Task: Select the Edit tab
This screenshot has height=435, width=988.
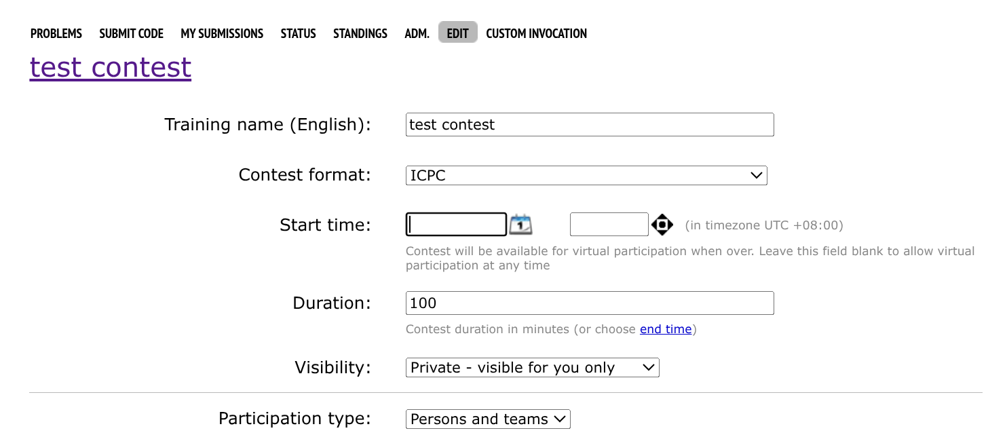Action: (x=457, y=33)
